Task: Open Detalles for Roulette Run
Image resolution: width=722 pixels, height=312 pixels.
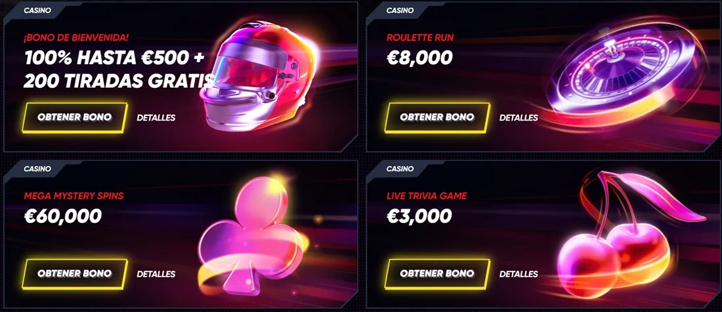Action: [519, 117]
